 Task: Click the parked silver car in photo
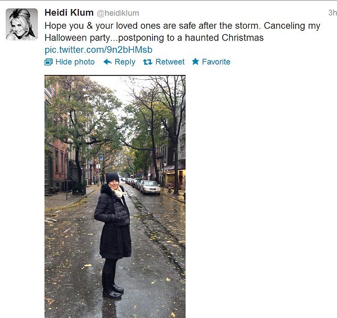150,188
